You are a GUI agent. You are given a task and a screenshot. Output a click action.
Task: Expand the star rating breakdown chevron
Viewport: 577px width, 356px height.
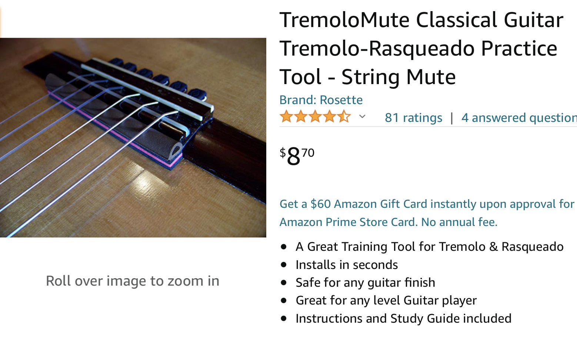coord(363,117)
